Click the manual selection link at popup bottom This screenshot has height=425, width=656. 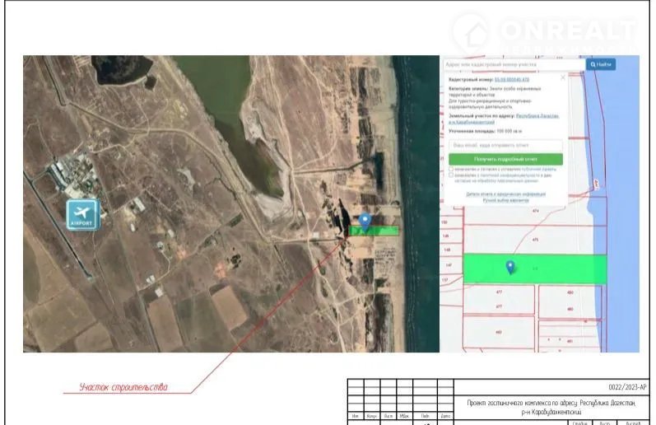505,199
